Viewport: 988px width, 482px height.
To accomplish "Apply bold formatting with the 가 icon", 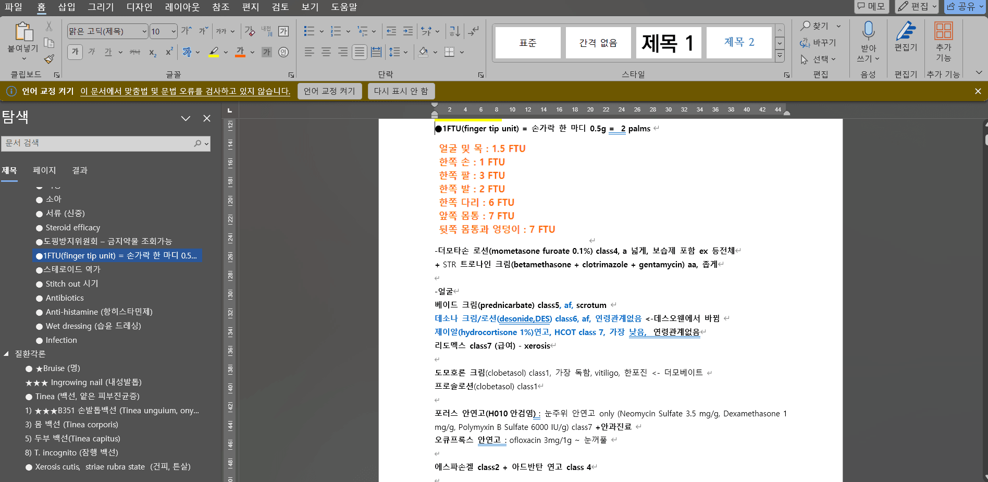I will 75,52.
